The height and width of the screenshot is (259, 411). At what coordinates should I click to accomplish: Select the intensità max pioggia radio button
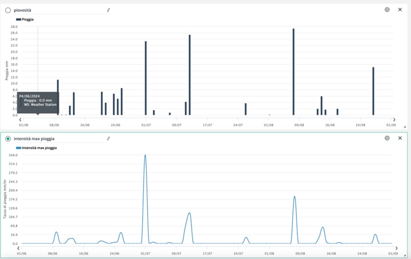(8, 139)
